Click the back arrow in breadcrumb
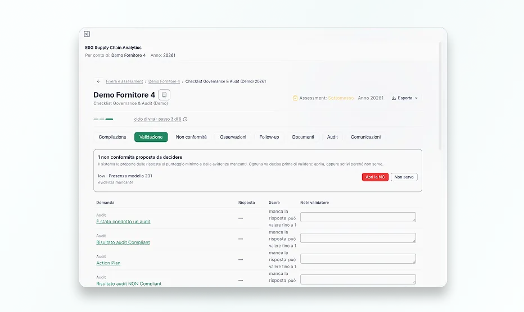The image size is (524, 312). (98, 81)
